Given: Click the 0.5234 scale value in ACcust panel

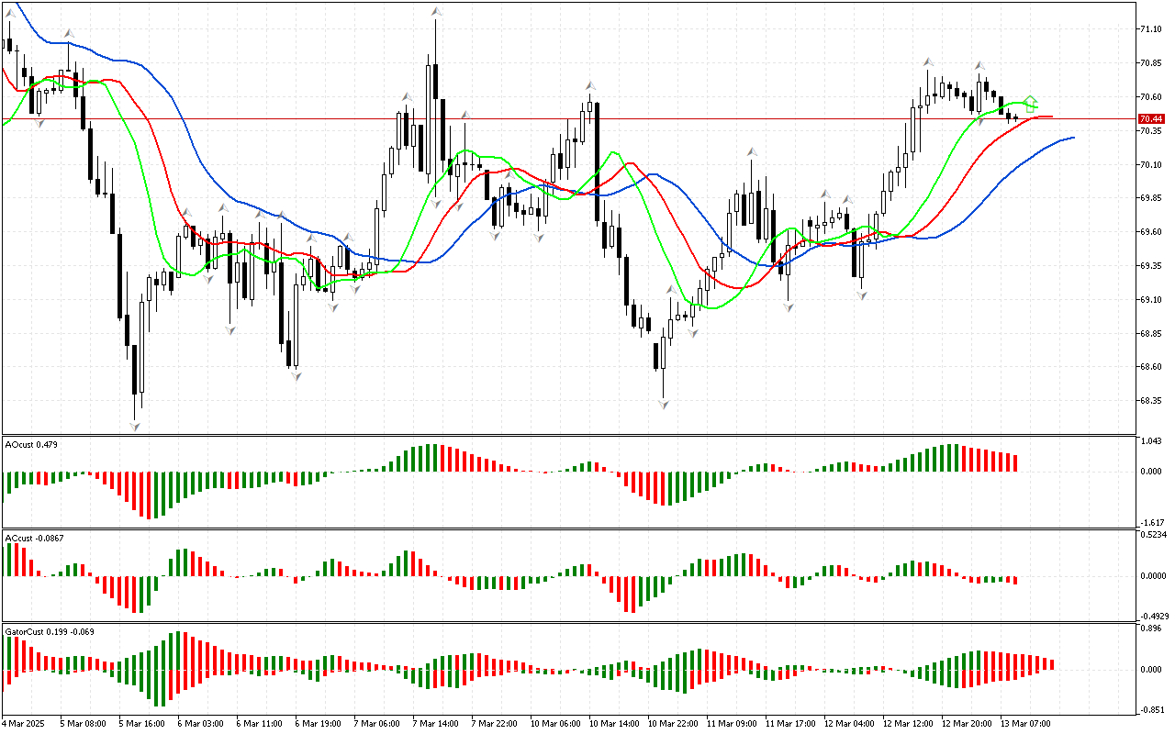Looking at the screenshot, I should (x=1154, y=535).
